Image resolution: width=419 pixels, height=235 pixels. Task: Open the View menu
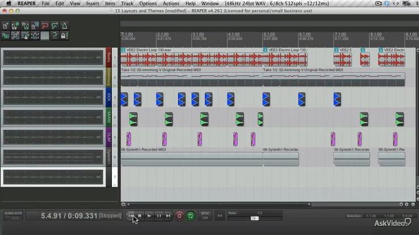click(x=75, y=3)
